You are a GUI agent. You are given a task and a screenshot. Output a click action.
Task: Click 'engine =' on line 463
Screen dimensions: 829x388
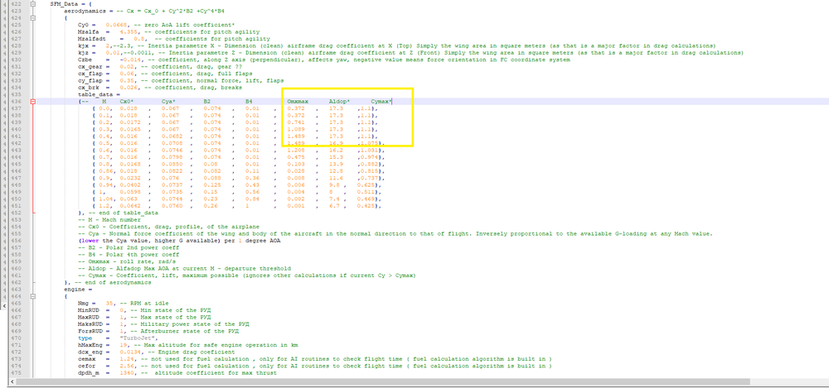(x=76, y=290)
